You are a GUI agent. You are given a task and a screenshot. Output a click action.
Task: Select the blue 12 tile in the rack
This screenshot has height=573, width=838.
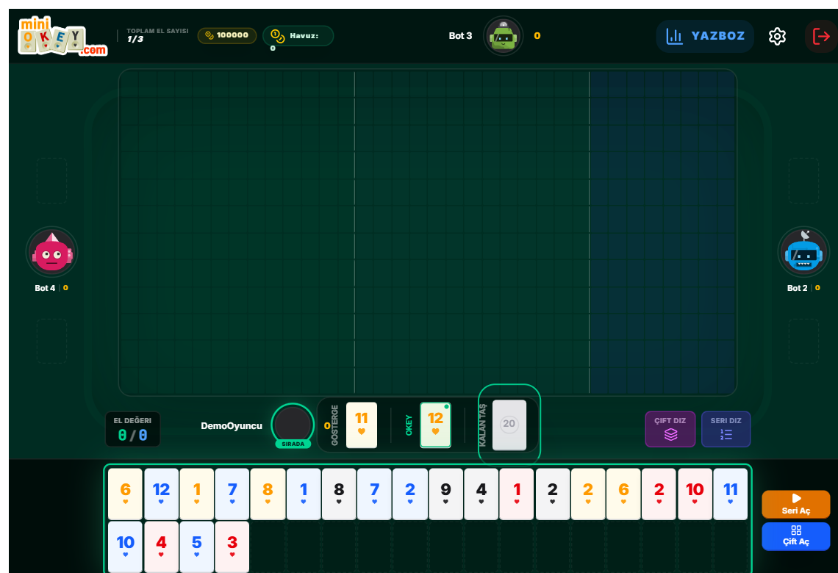click(161, 494)
